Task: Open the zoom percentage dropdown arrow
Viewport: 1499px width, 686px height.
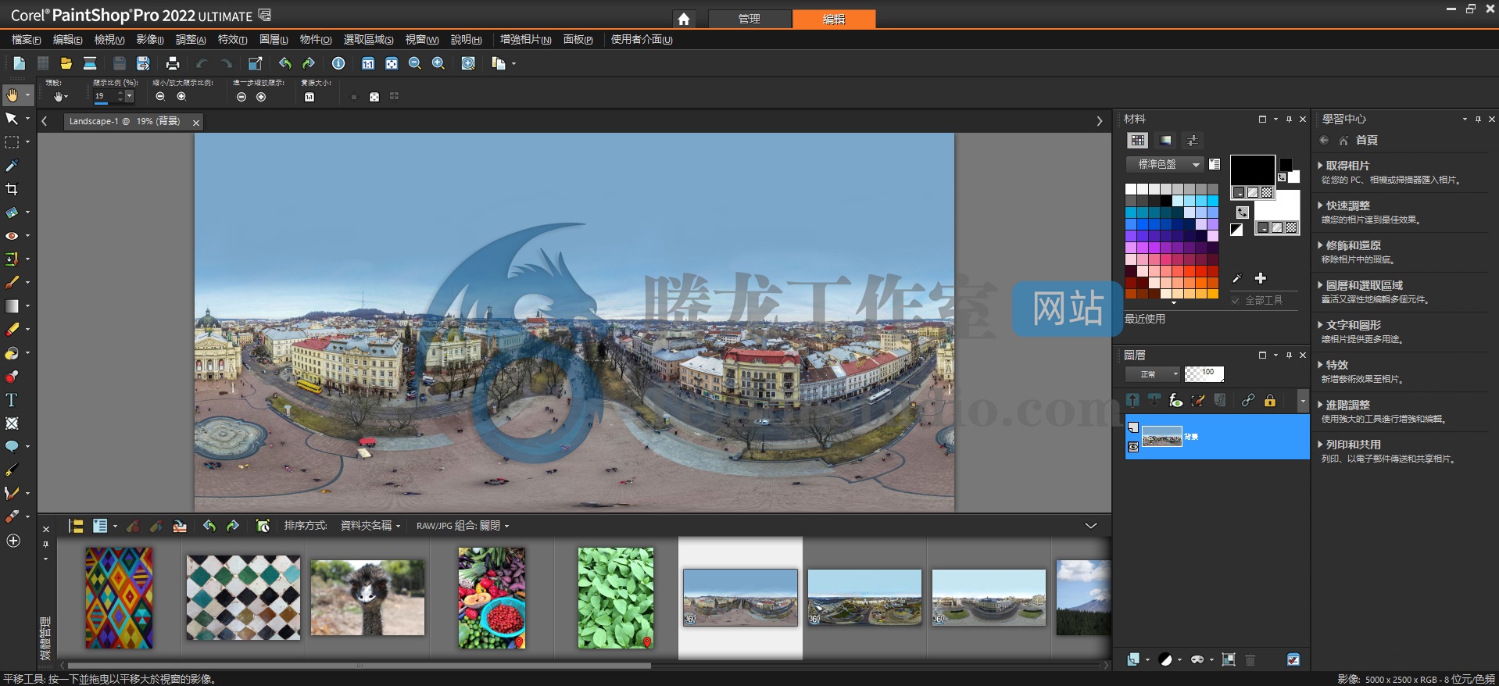Action: pos(129,96)
